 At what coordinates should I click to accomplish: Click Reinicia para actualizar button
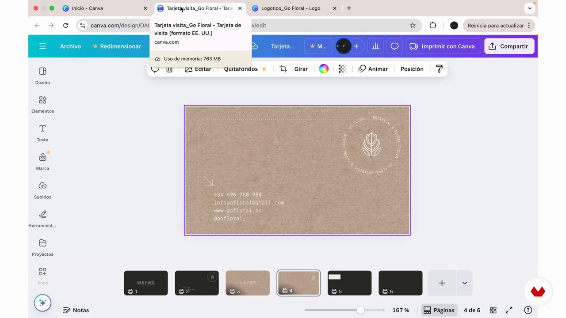point(500,26)
